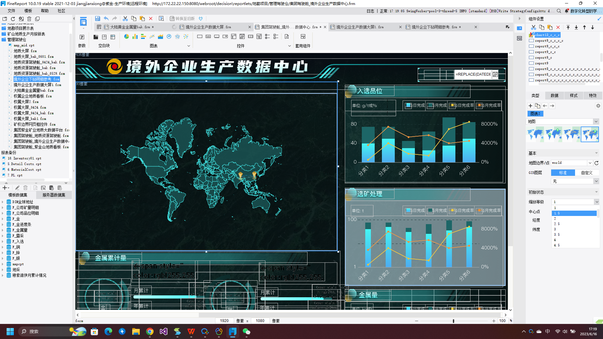Screen dimensions: 603x339
Task: Open the 社区 menu
Action: coord(61,11)
